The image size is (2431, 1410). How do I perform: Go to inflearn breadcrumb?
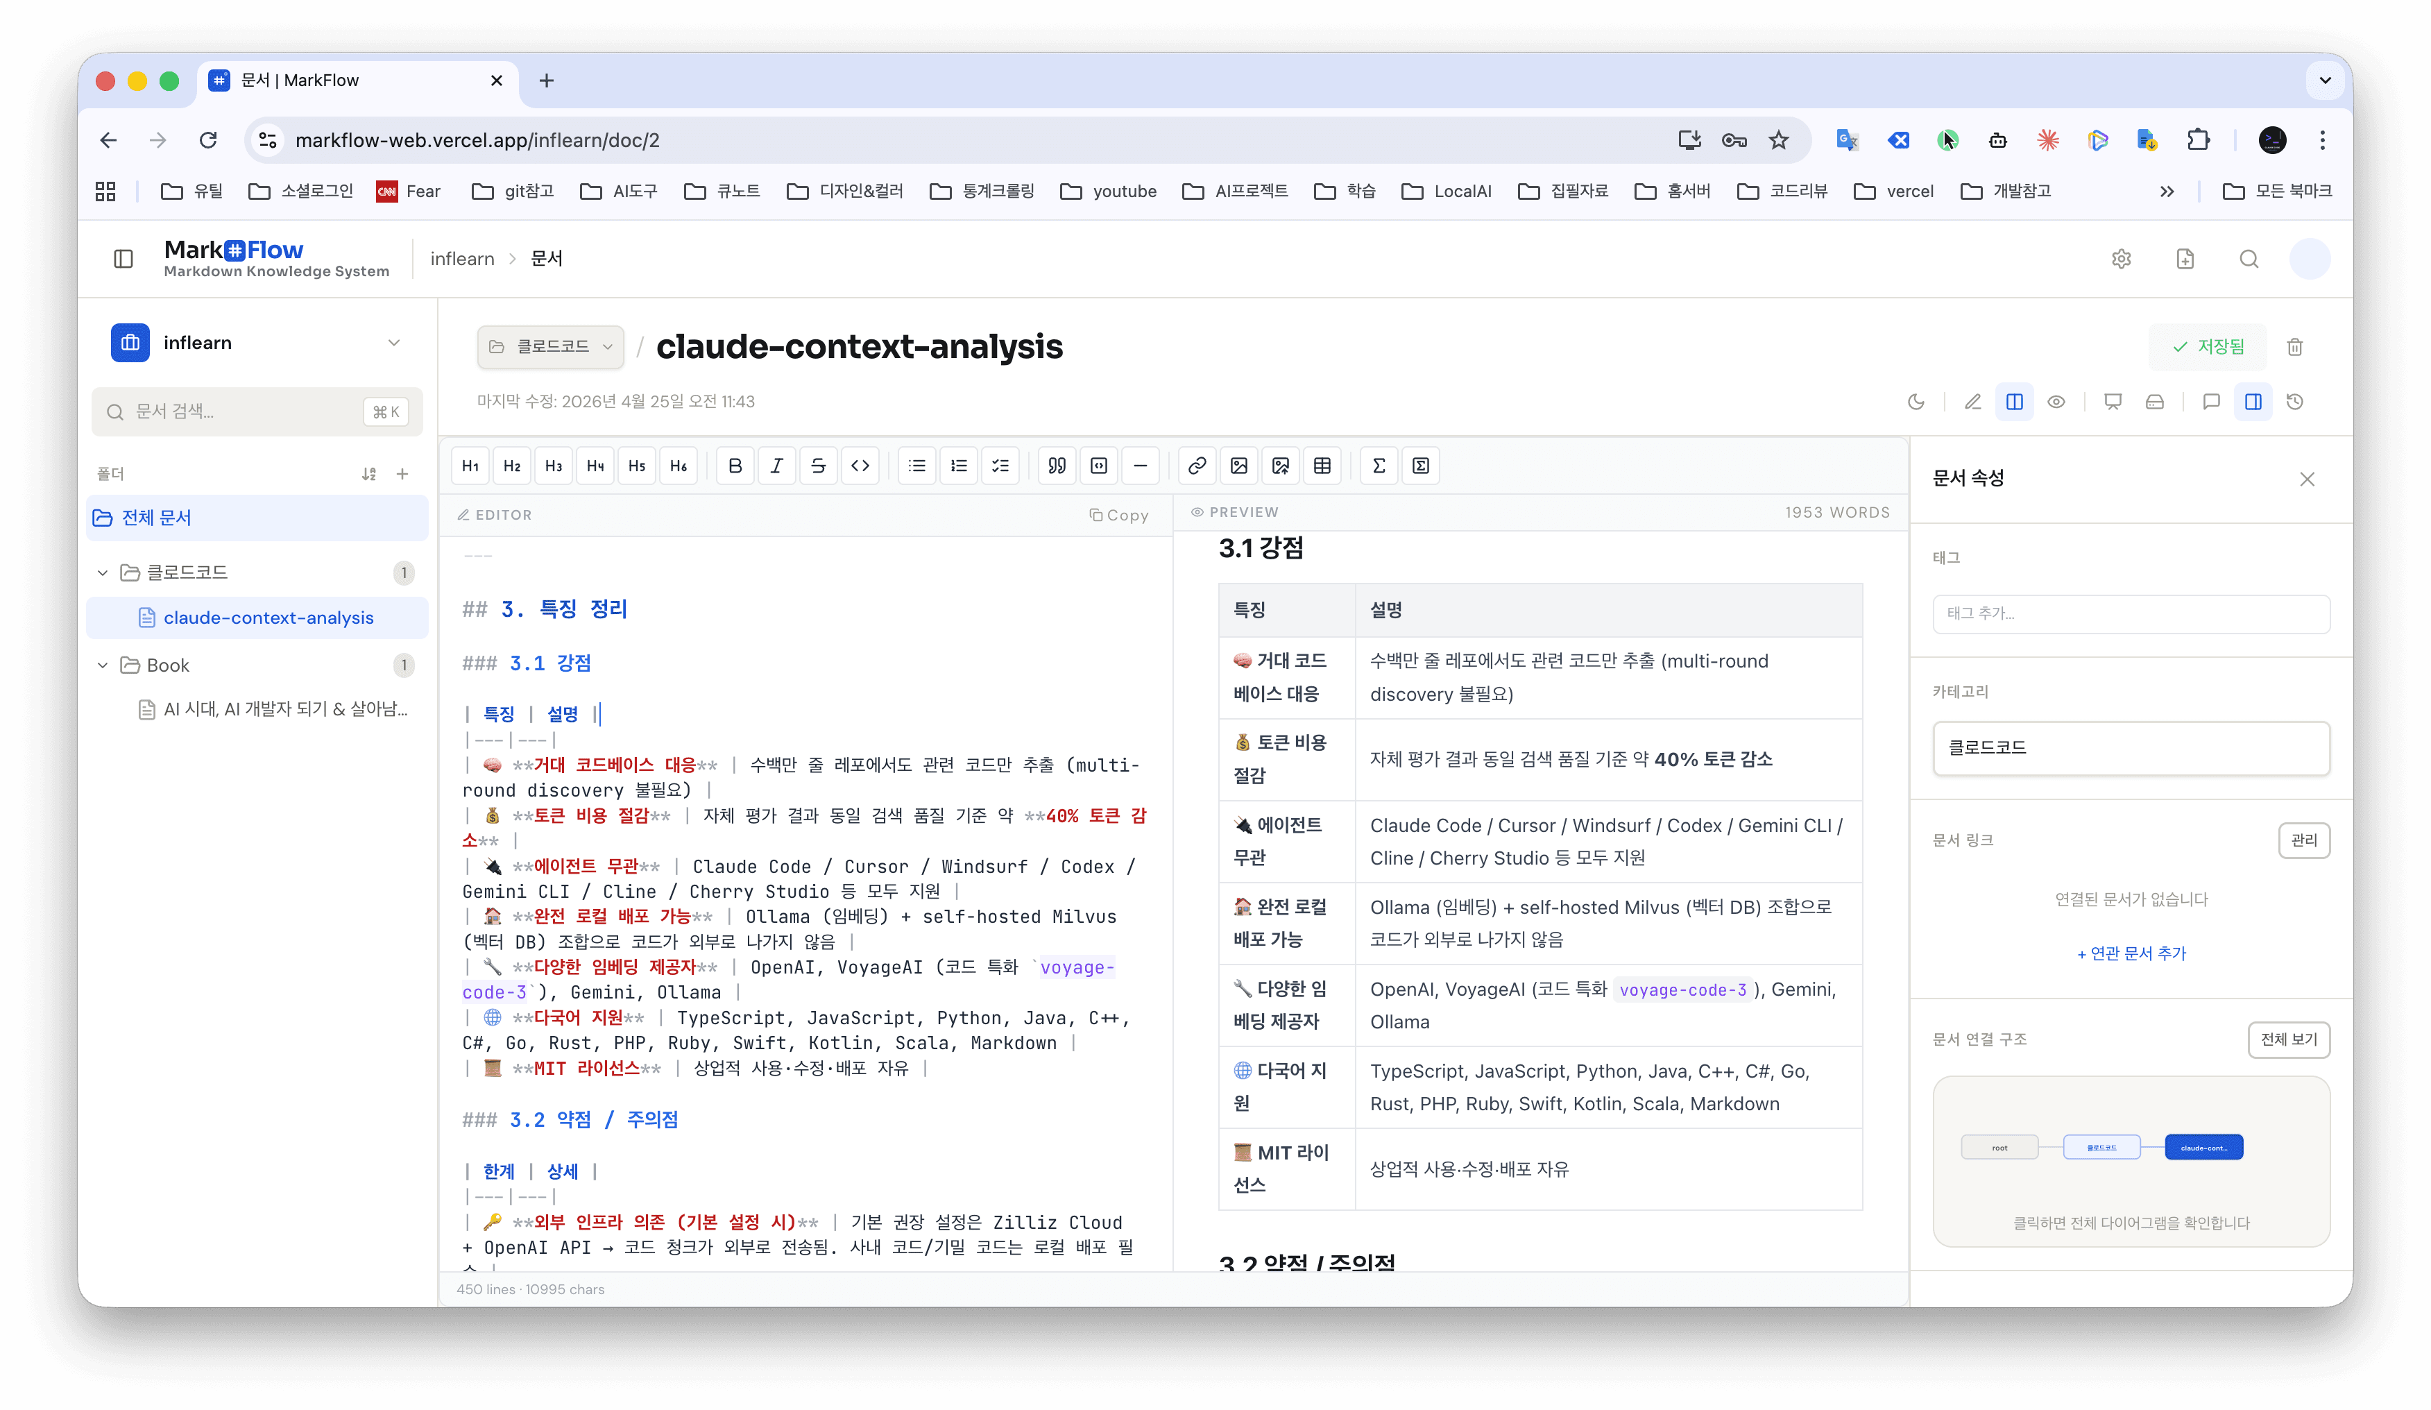click(x=462, y=259)
